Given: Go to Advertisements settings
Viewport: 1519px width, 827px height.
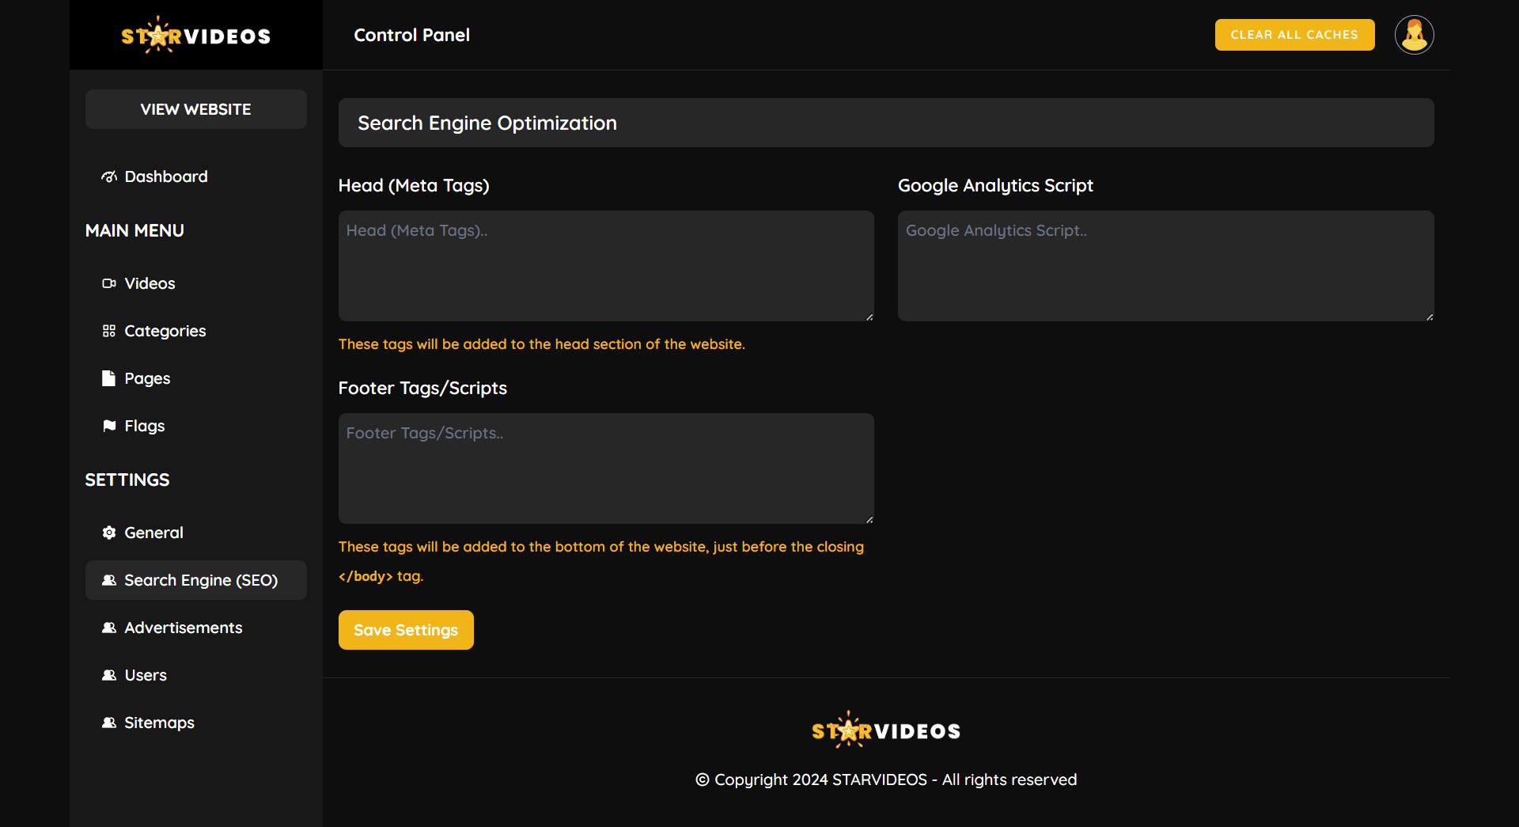Looking at the screenshot, I should coord(183,628).
